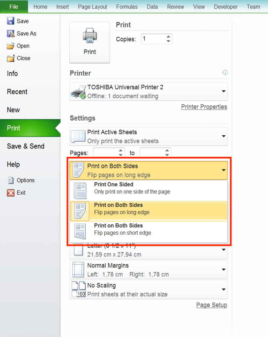Select the Save As icon
The height and width of the screenshot is (337, 268).
pos(10,33)
